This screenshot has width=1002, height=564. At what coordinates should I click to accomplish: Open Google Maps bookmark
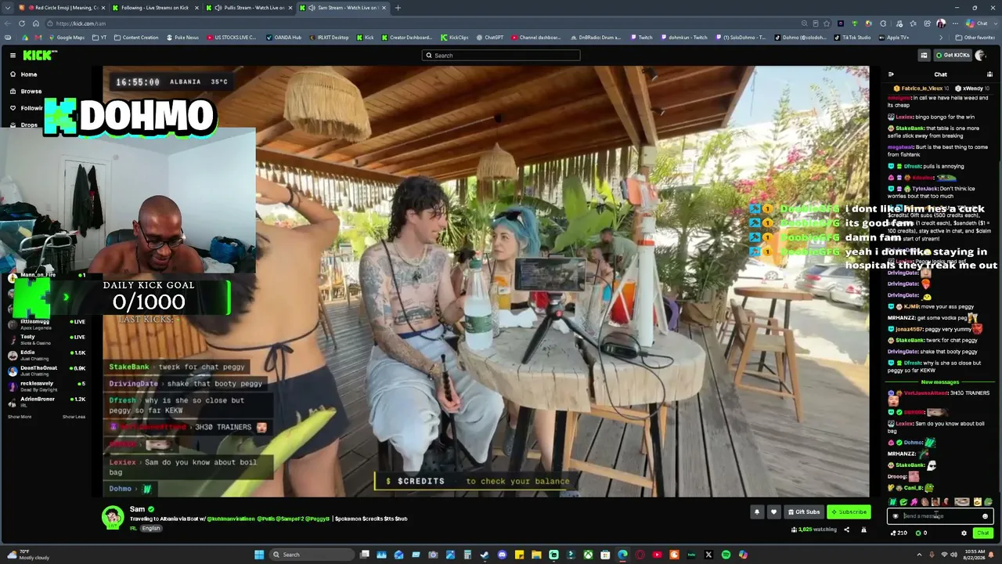point(66,38)
